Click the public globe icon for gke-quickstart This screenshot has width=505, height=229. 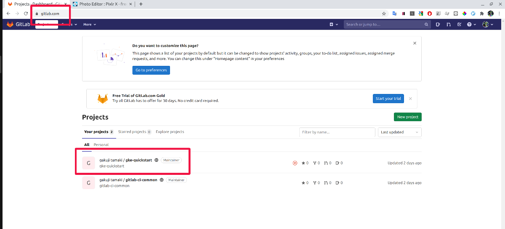(x=157, y=160)
